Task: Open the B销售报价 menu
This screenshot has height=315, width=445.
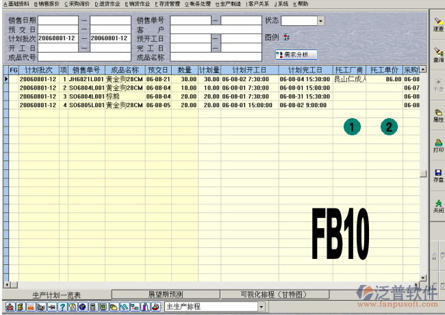Action: click(x=47, y=4)
